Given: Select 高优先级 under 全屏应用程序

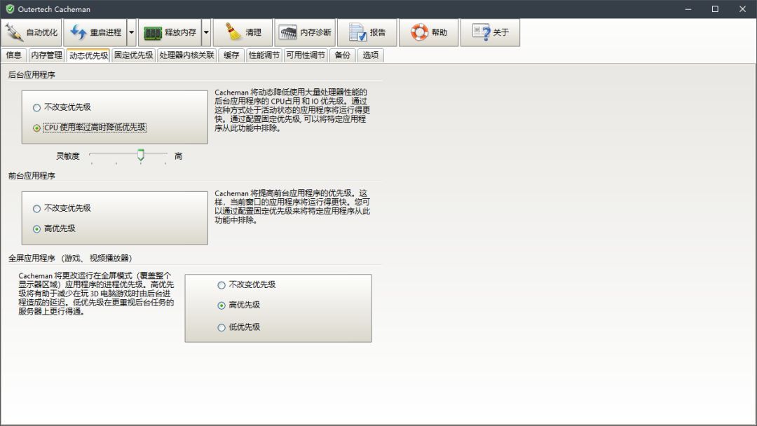Looking at the screenshot, I should pos(239,305).
